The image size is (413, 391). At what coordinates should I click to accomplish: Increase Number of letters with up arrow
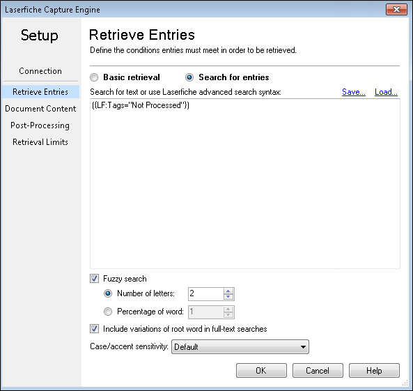228,291
